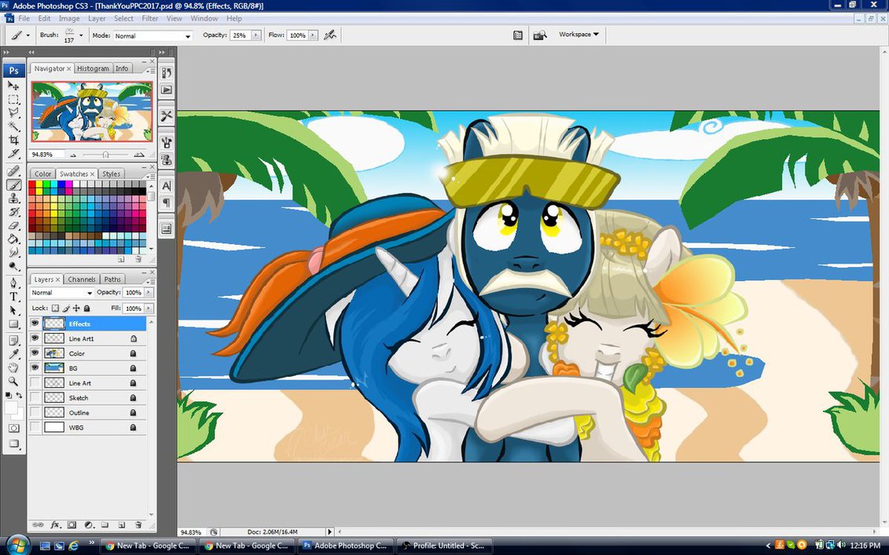Switch to the Channels tab
Image resolution: width=889 pixels, height=555 pixels.
(82, 279)
